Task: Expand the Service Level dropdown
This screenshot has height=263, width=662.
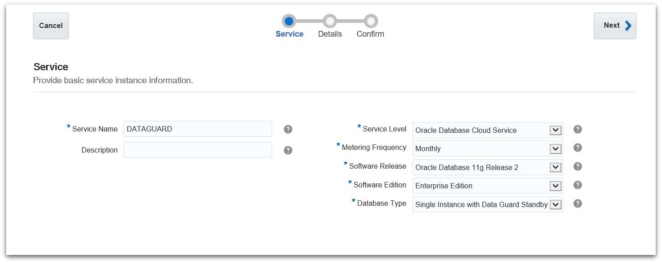Action: (555, 130)
